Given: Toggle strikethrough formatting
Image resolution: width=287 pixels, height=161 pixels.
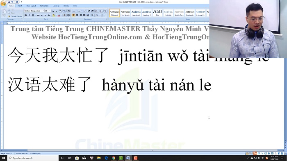Looking at the screenshot, I should click(x=38, y=15).
